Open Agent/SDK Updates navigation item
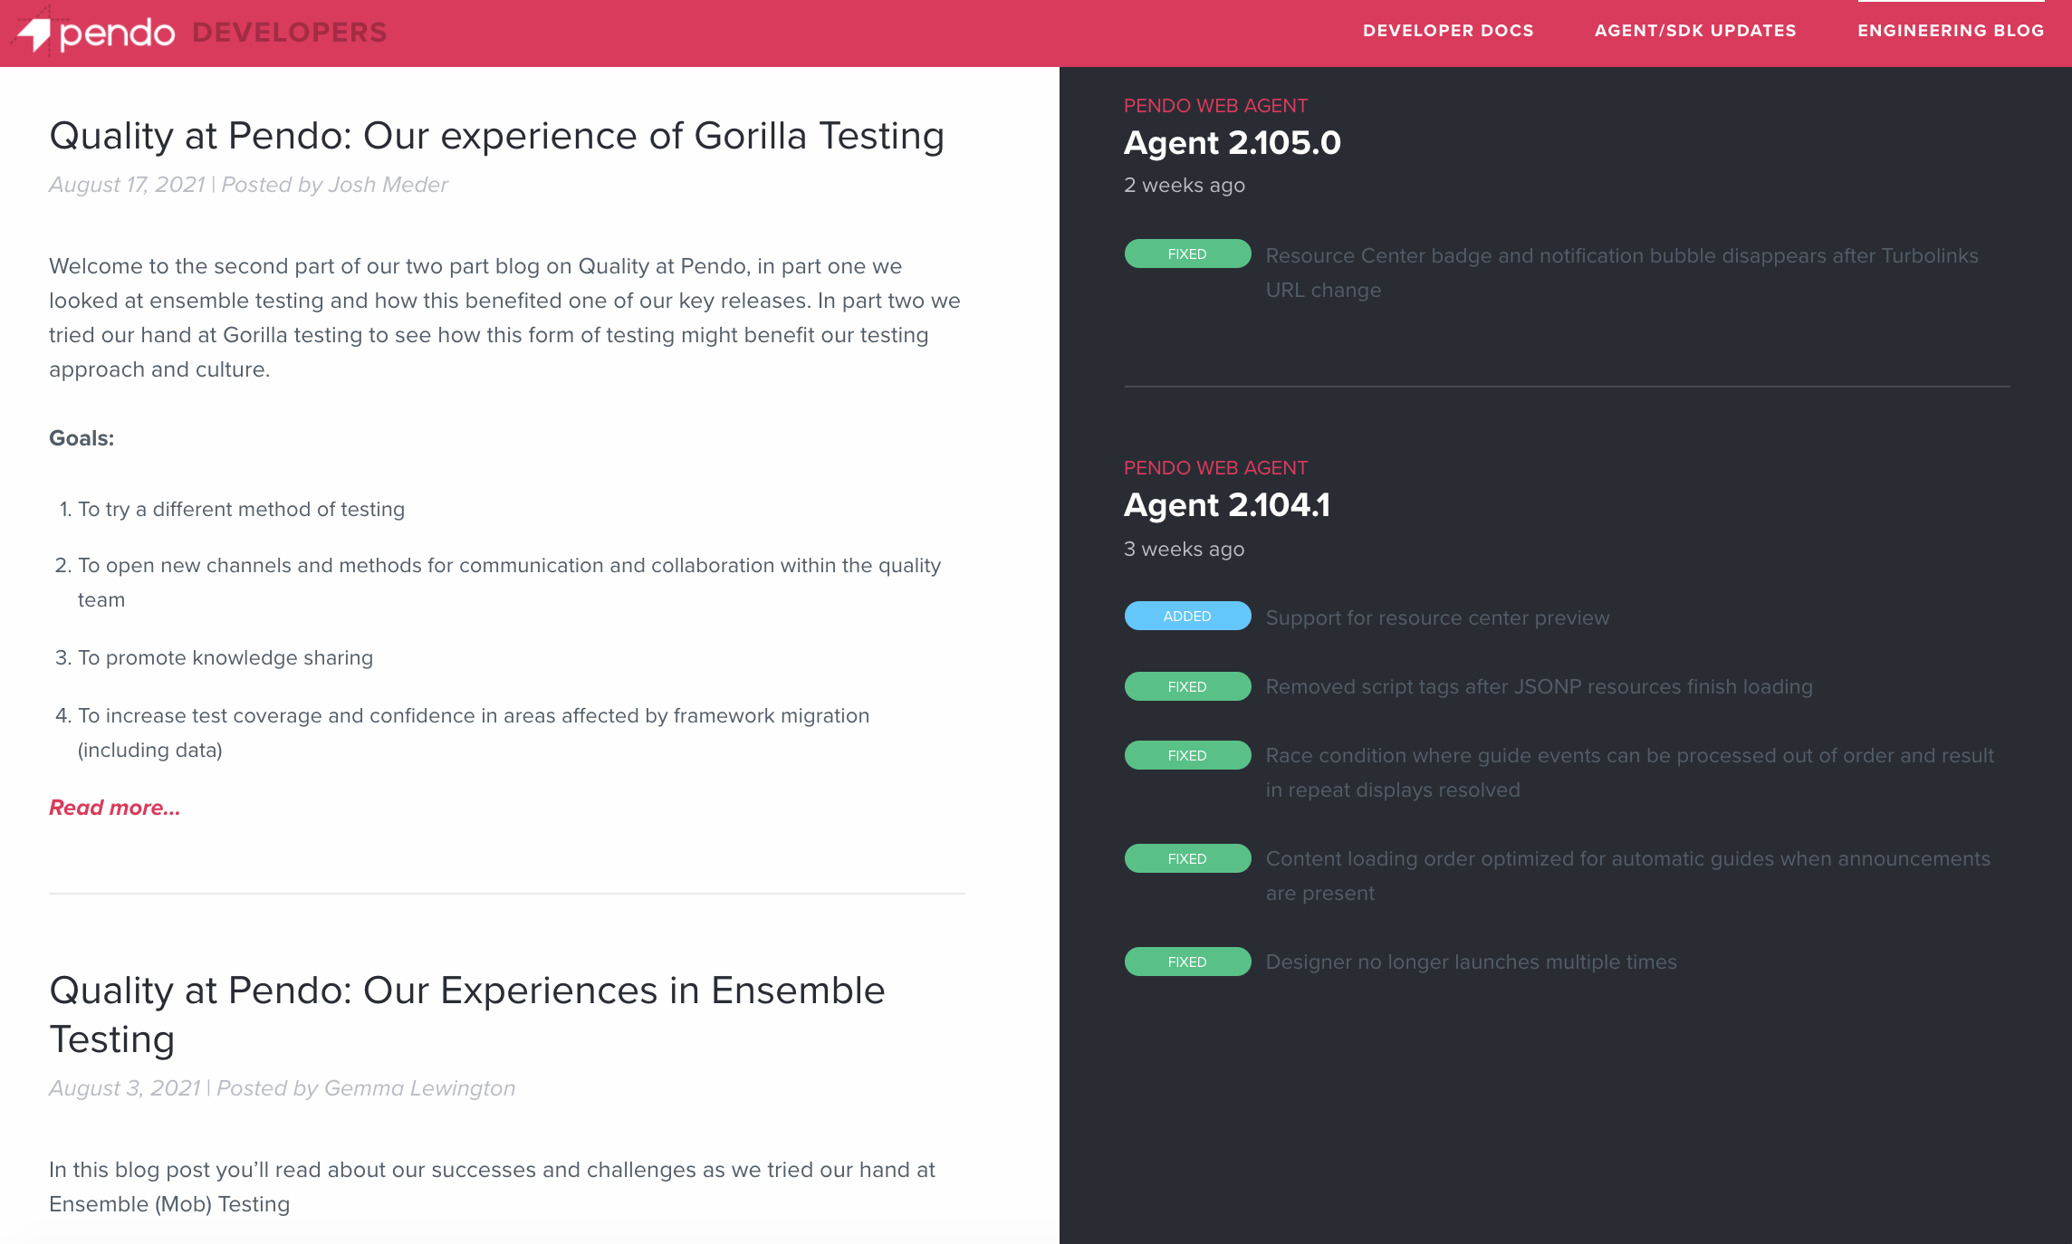 (1695, 31)
